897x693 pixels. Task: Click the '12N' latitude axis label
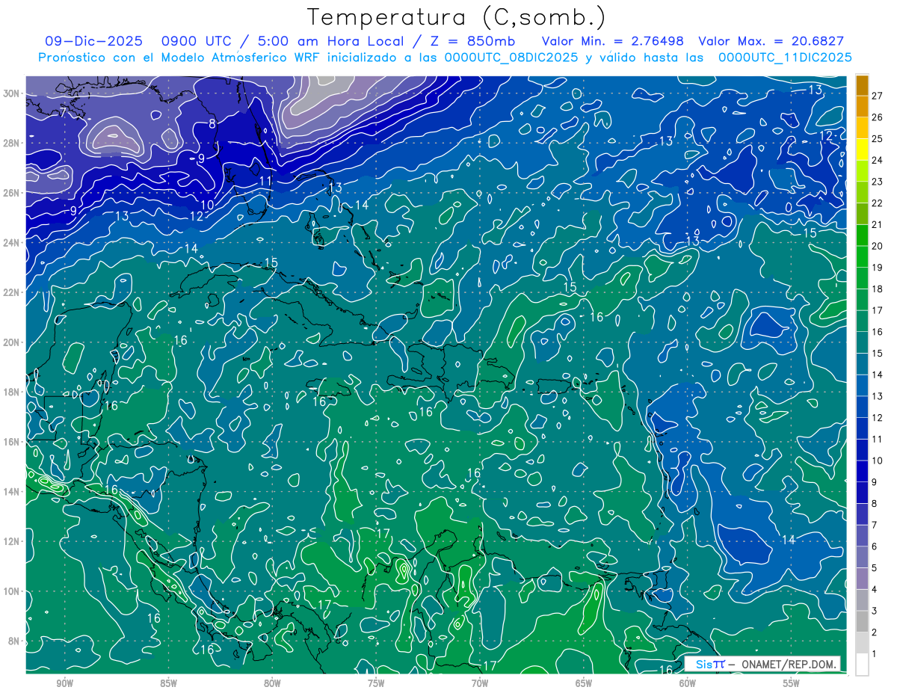[x=10, y=541]
